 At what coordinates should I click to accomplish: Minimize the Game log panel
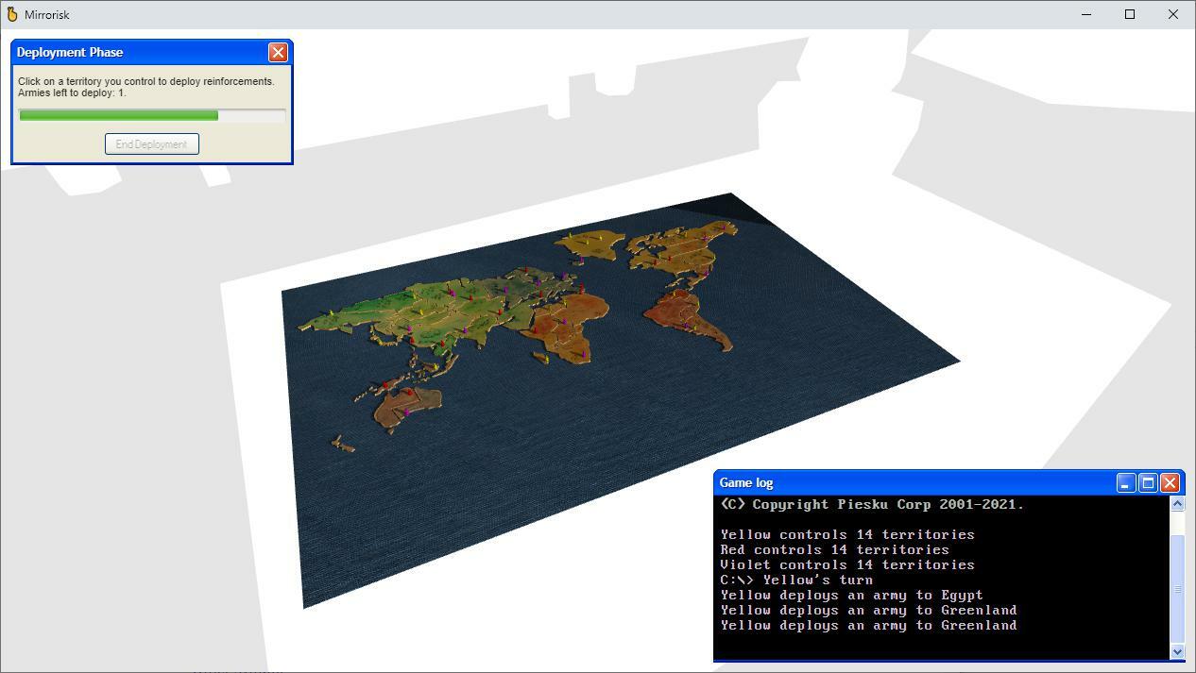pyautogui.click(x=1125, y=483)
